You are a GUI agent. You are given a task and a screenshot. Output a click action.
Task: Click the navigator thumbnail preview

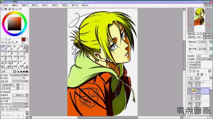pos(199,17)
